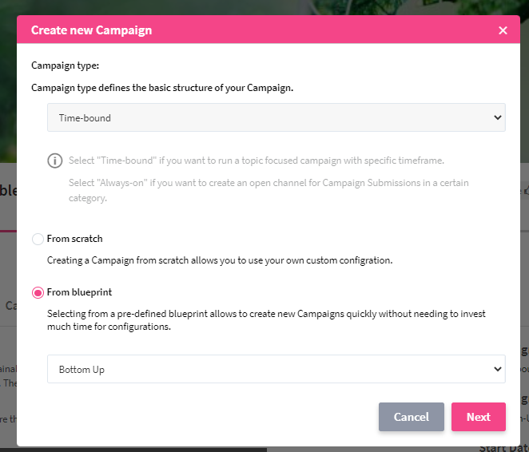Image resolution: width=529 pixels, height=452 pixels.
Task: Select the From scratch radio button
Action: [x=38, y=239]
